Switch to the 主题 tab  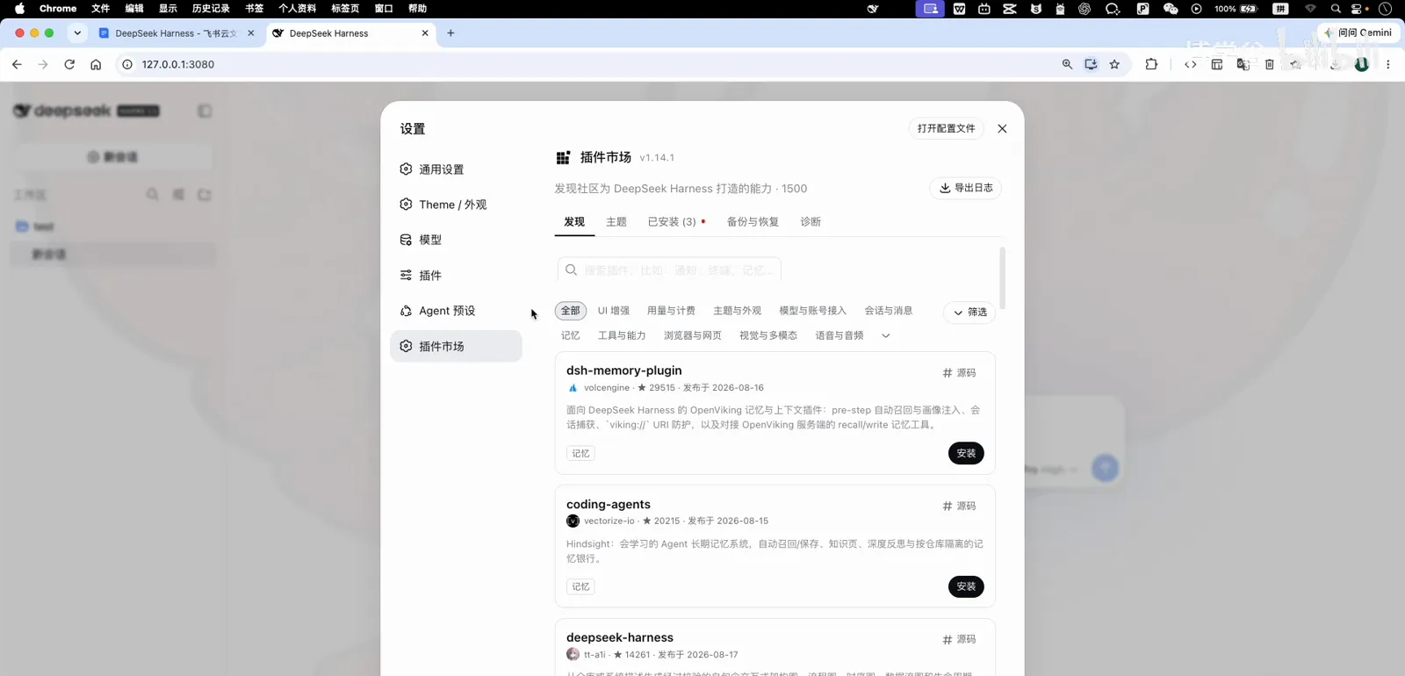pos(616,222)
